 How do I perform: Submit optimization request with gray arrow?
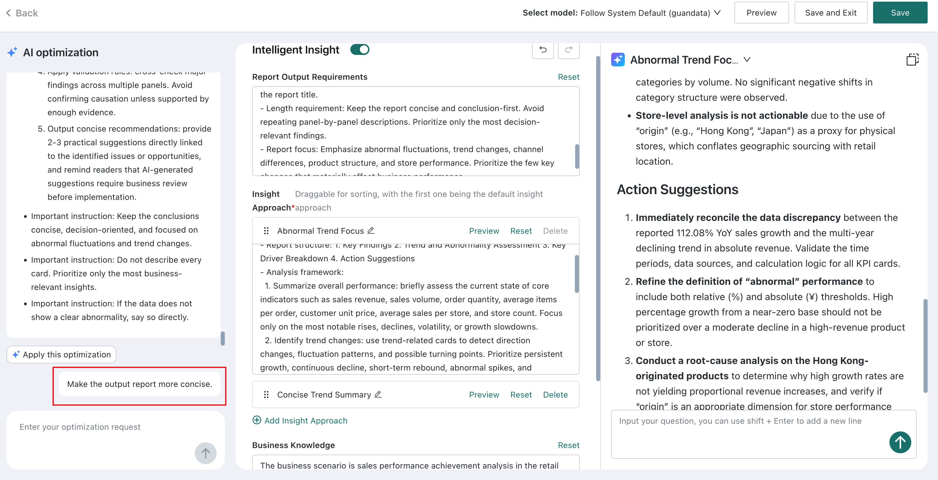205,453
